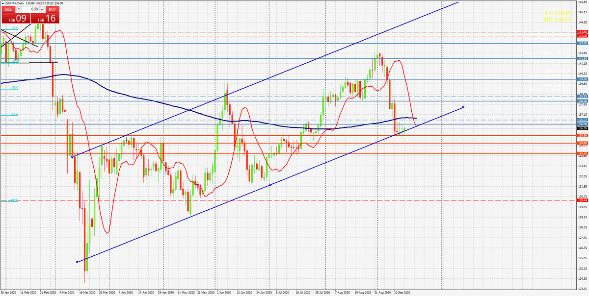Select the 50.0 Fibonacci retracement label

14,88
